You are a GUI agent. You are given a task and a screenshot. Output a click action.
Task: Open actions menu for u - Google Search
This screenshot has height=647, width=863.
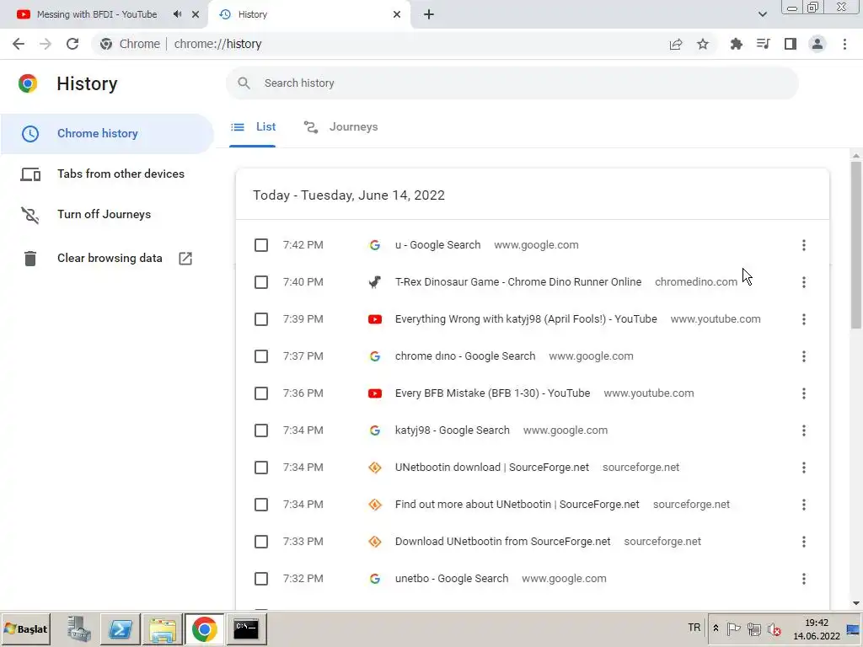[803, 245]
